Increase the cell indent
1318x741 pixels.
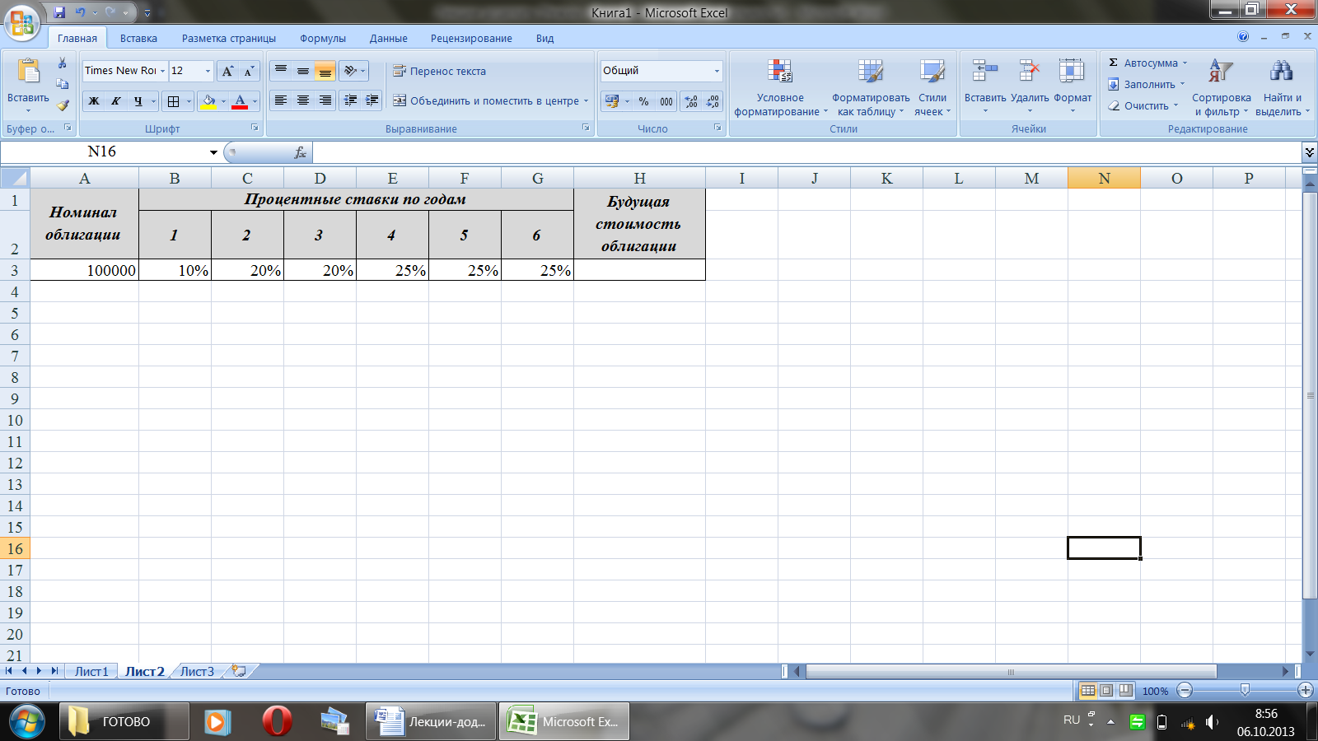pos(372,100)
